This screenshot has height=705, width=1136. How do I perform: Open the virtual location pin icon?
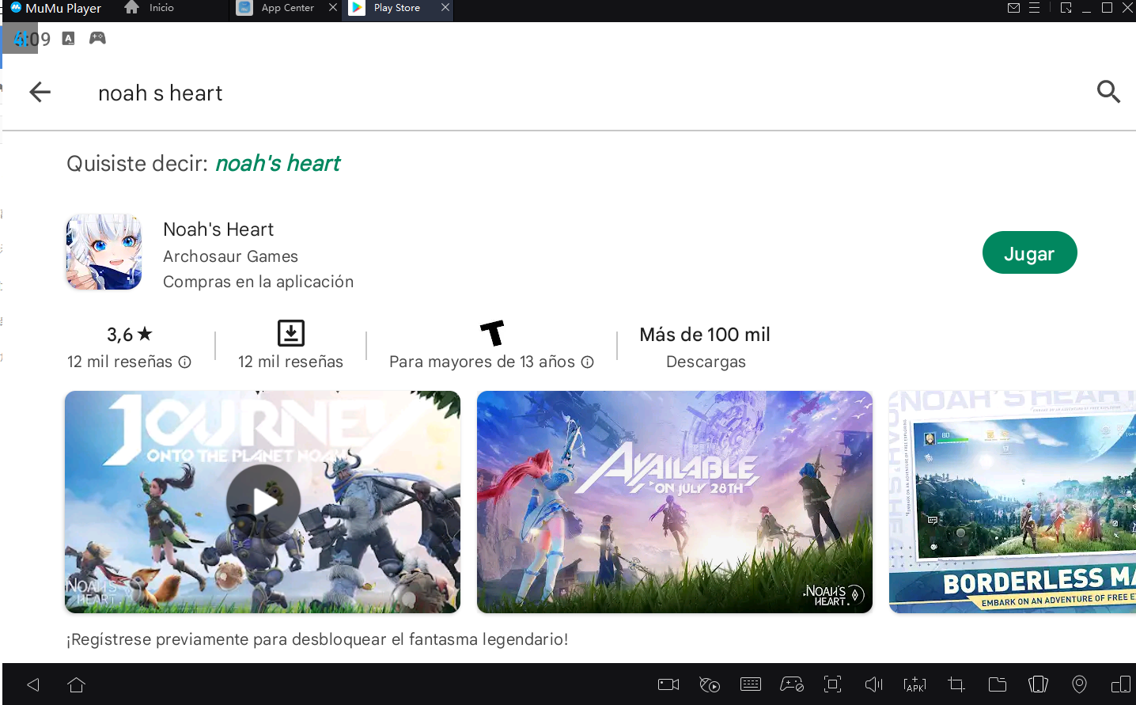[1079, 684]
